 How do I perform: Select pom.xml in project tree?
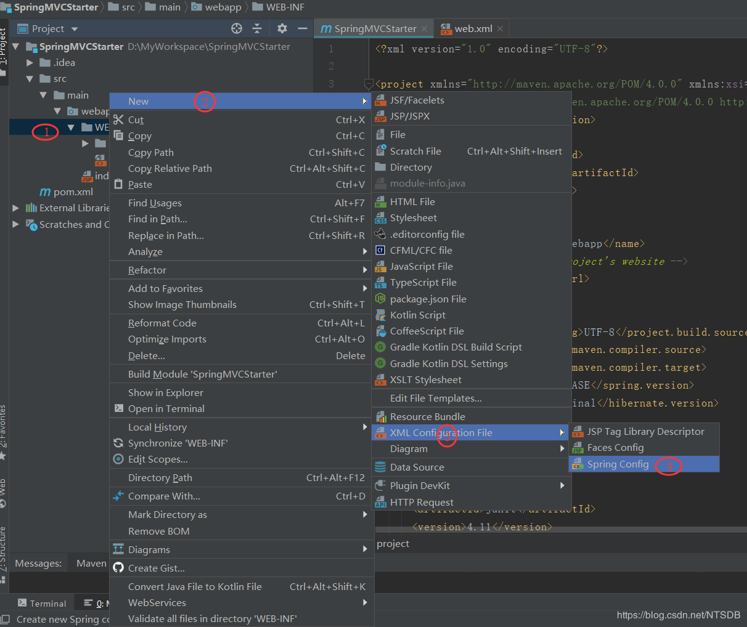(67, 192)
